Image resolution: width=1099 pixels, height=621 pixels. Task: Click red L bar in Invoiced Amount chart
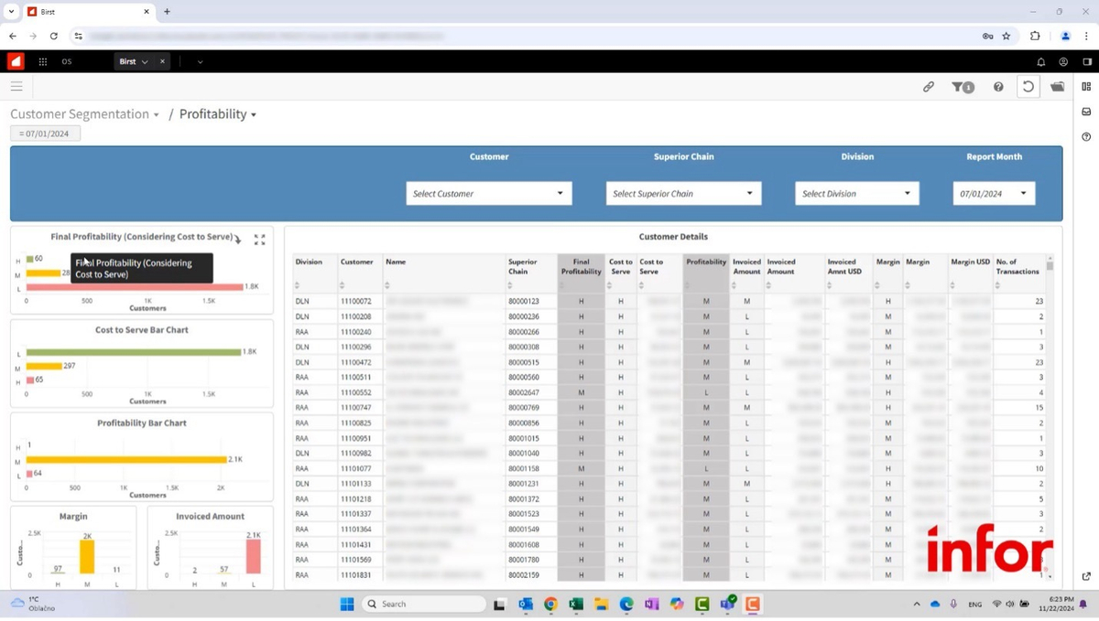click(x=254, y=556)
